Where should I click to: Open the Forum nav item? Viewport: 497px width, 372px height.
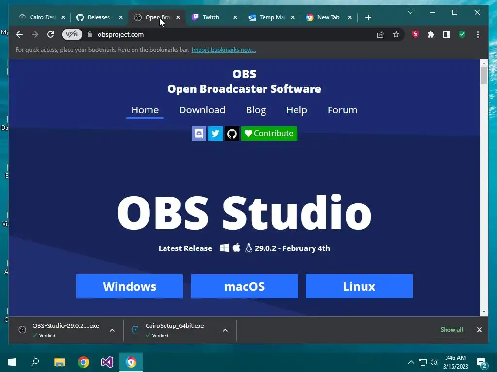coord(342,110)
